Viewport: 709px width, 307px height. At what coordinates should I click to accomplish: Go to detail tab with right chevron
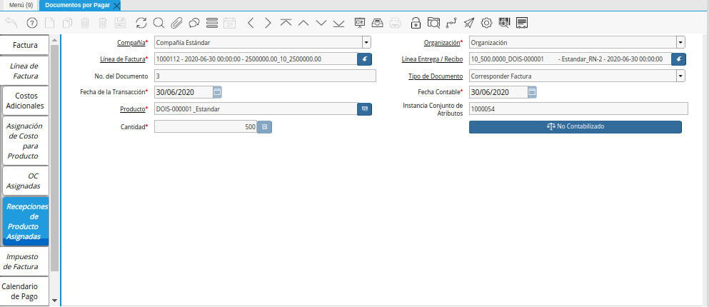pyautogui.click(x=268, y=23)
